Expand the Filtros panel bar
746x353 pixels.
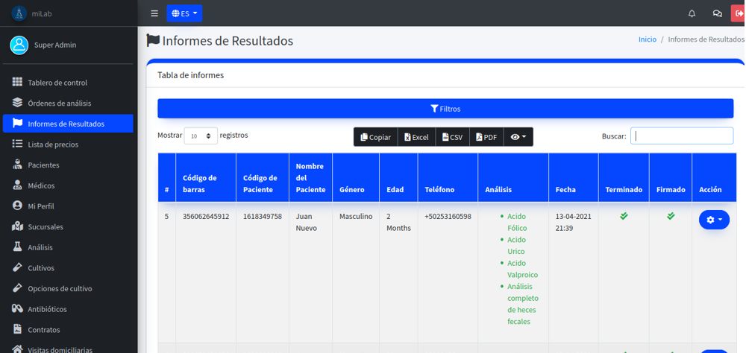coord(445,109)
